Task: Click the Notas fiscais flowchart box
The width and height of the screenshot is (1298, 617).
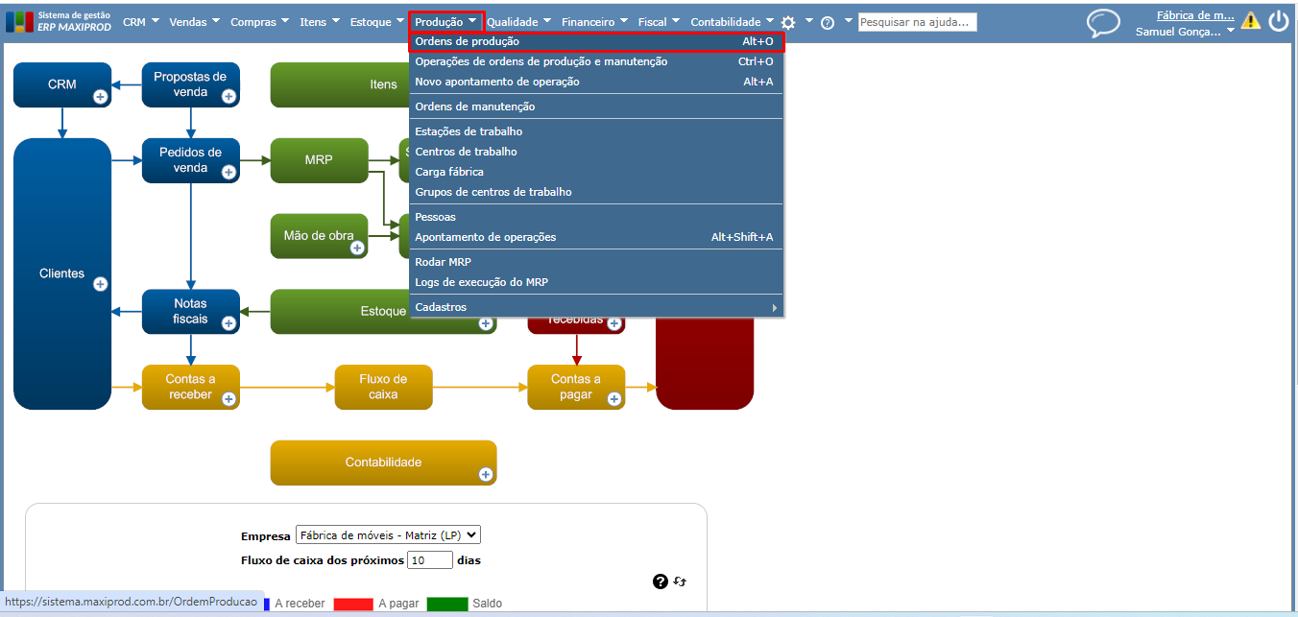Action: click(190, 312)
